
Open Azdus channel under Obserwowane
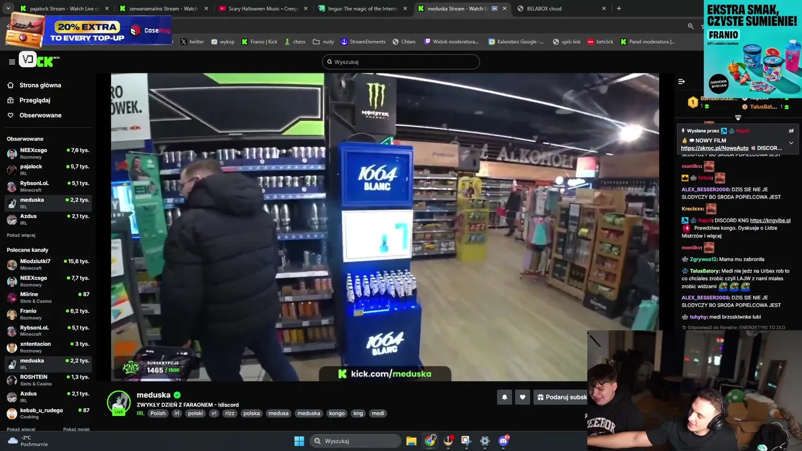(x=48, y=219)
